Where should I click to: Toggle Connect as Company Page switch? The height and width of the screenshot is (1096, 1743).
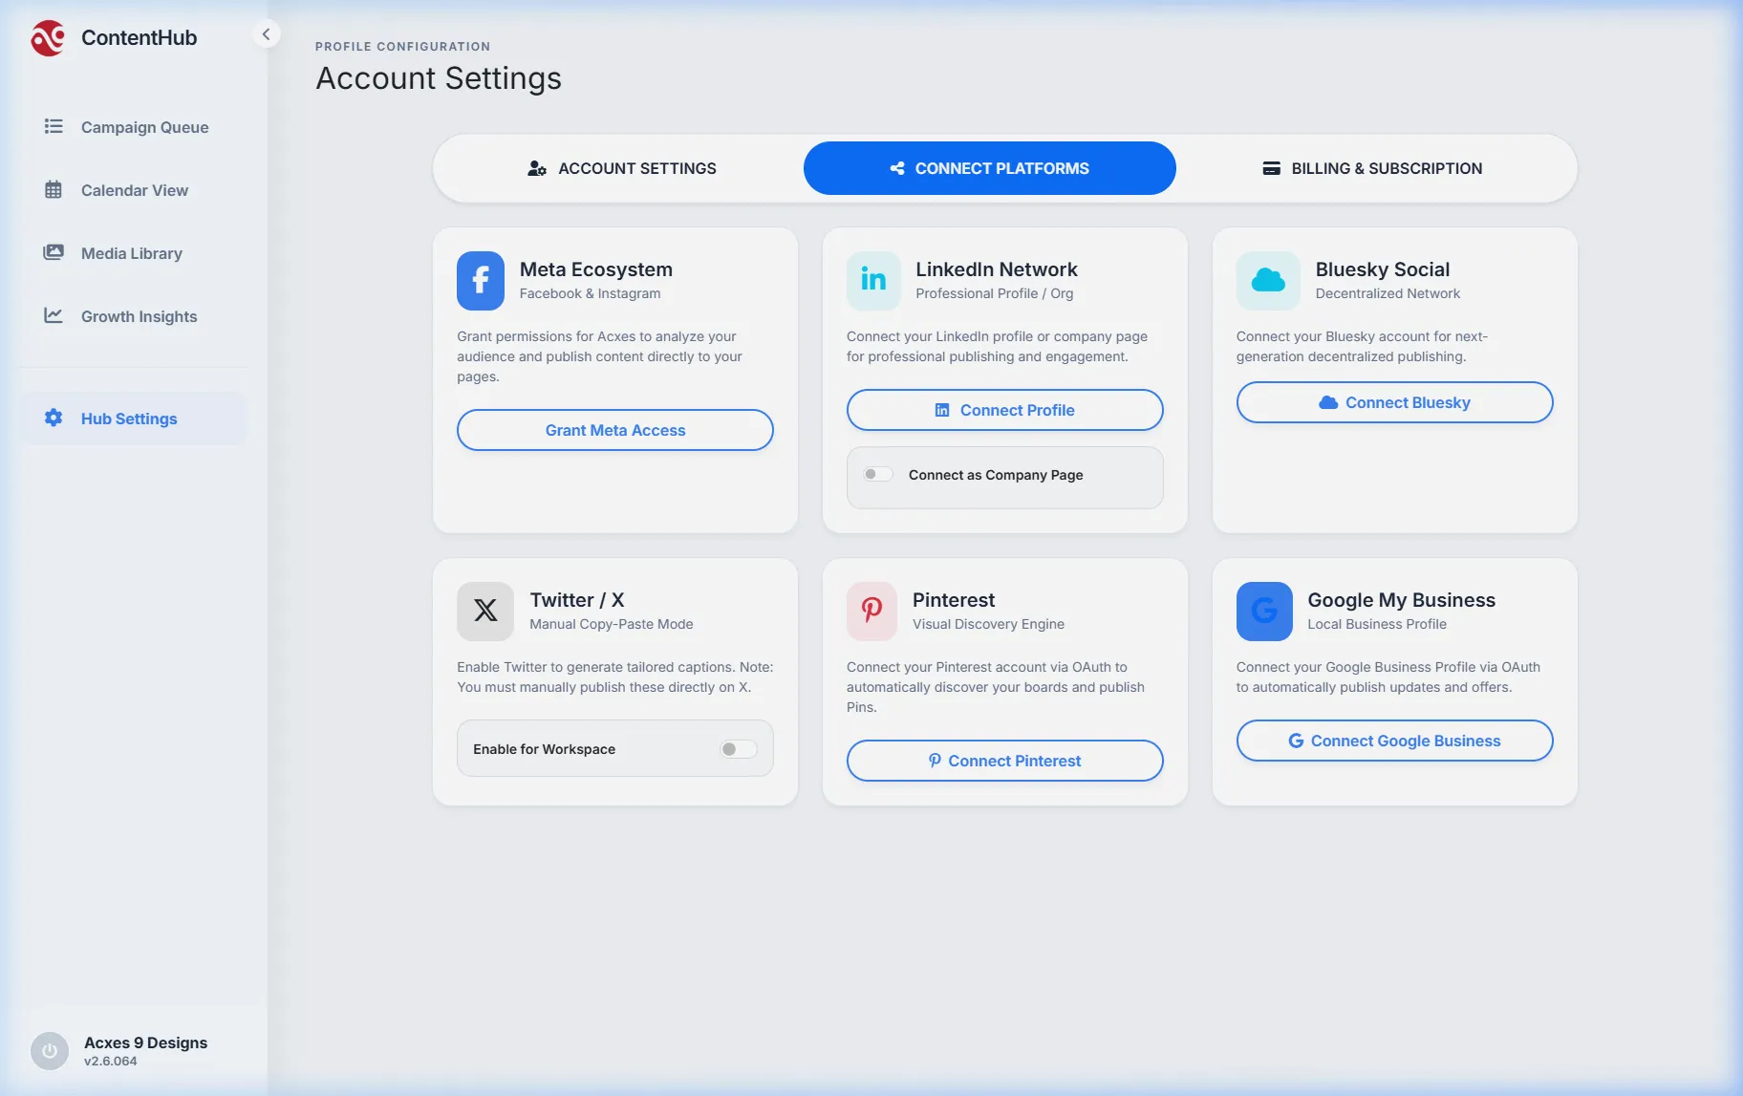coord(877,475)
